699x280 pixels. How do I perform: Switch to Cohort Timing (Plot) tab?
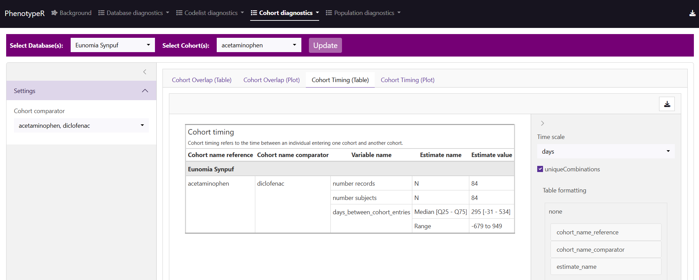coord(408,80)
